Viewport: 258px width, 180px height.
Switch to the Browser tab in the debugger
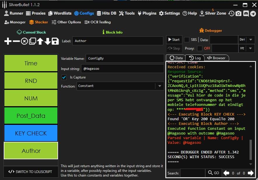216,58
